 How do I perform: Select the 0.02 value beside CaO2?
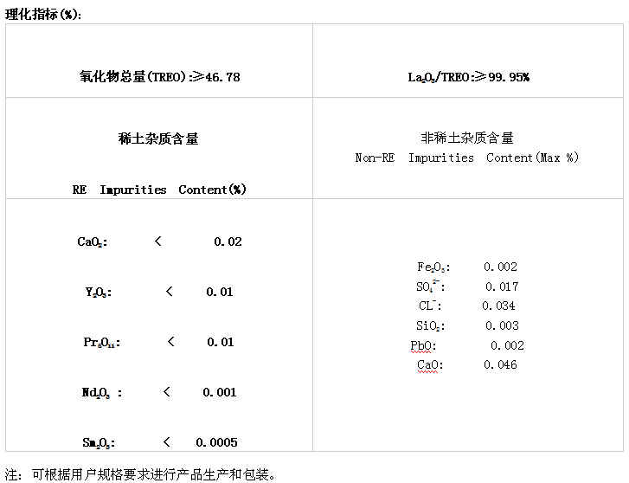pos(228,242)
